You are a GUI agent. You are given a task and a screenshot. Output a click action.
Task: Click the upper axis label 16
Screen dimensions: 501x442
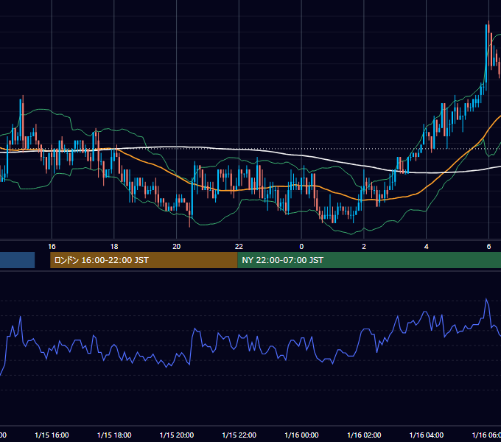pos(52,247)
